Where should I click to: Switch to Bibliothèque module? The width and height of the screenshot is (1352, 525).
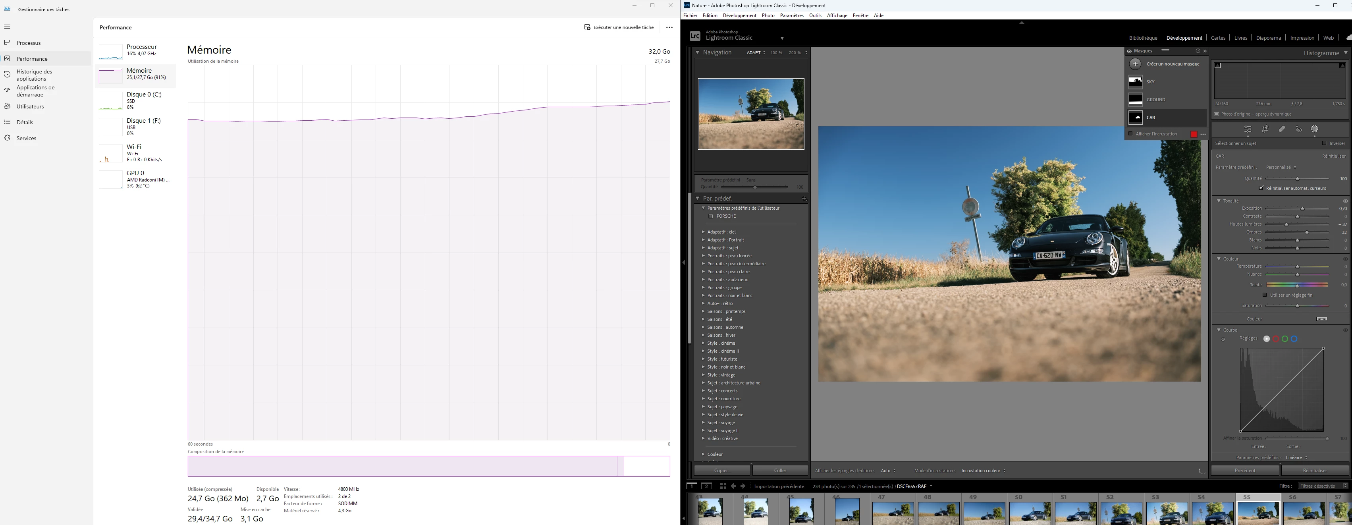point(1143,38)
